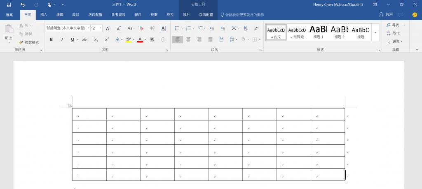This screenshot has width=422, height=189.
Task: Toggle justify alignment
Action: coord(210,39)
